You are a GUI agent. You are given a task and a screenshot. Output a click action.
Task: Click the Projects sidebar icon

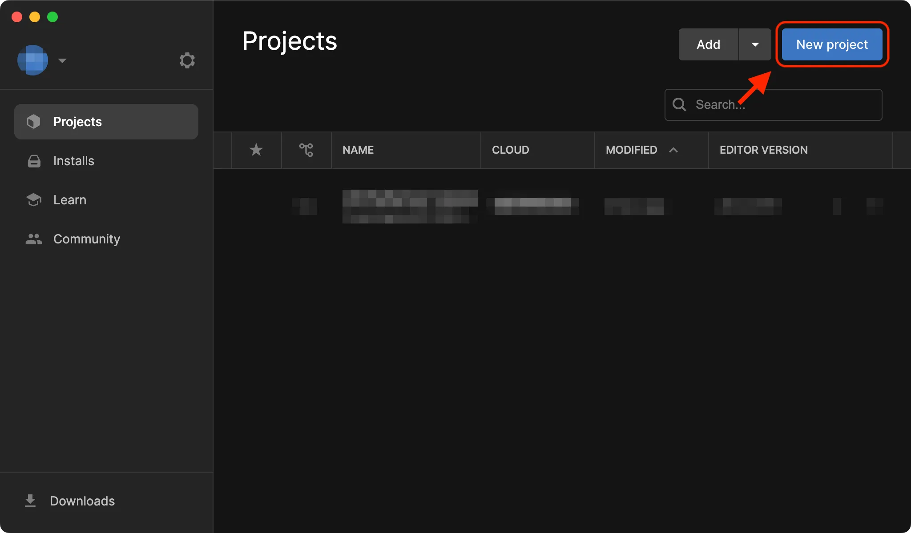[x=32, y=121]
